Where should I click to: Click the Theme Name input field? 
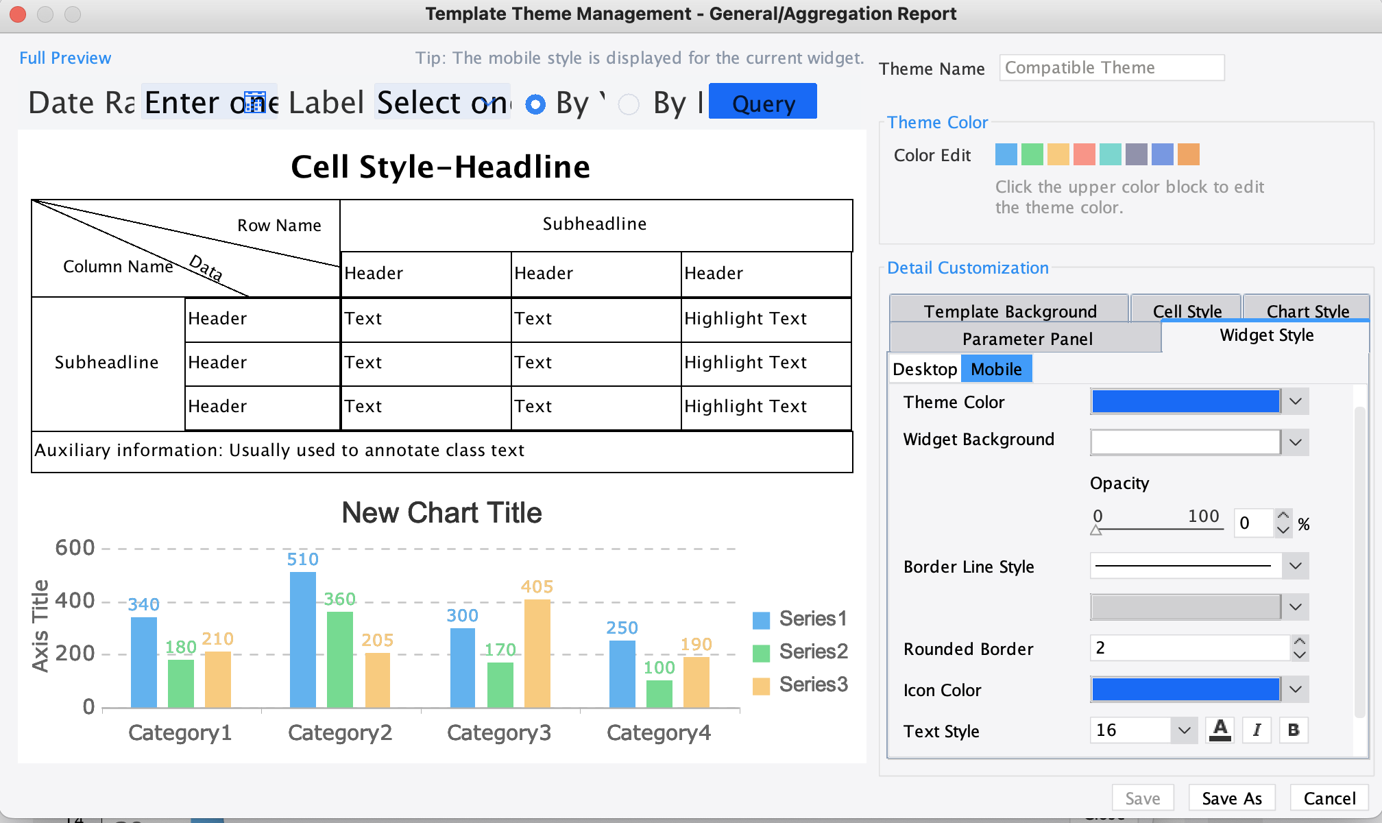[x=1111, y=67]
